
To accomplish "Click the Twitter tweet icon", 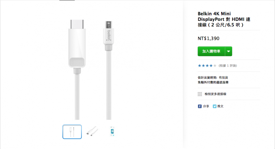I will click(215, 106).
